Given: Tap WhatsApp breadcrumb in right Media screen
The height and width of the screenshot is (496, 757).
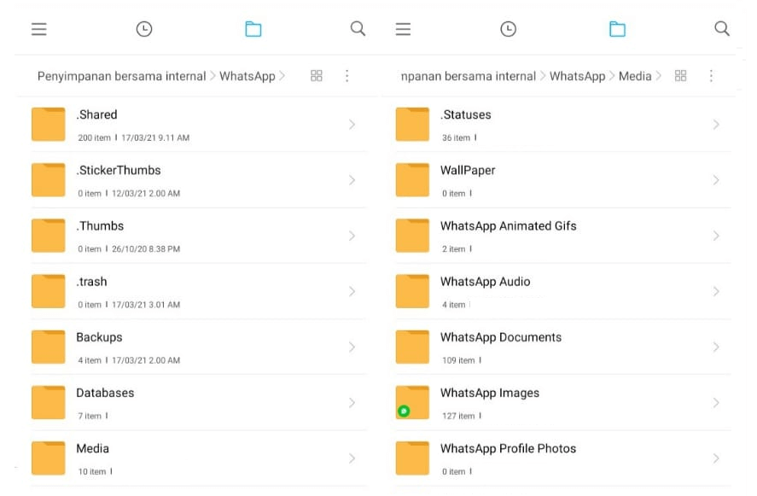Looking at the screenshot, I should coord(578,76).
